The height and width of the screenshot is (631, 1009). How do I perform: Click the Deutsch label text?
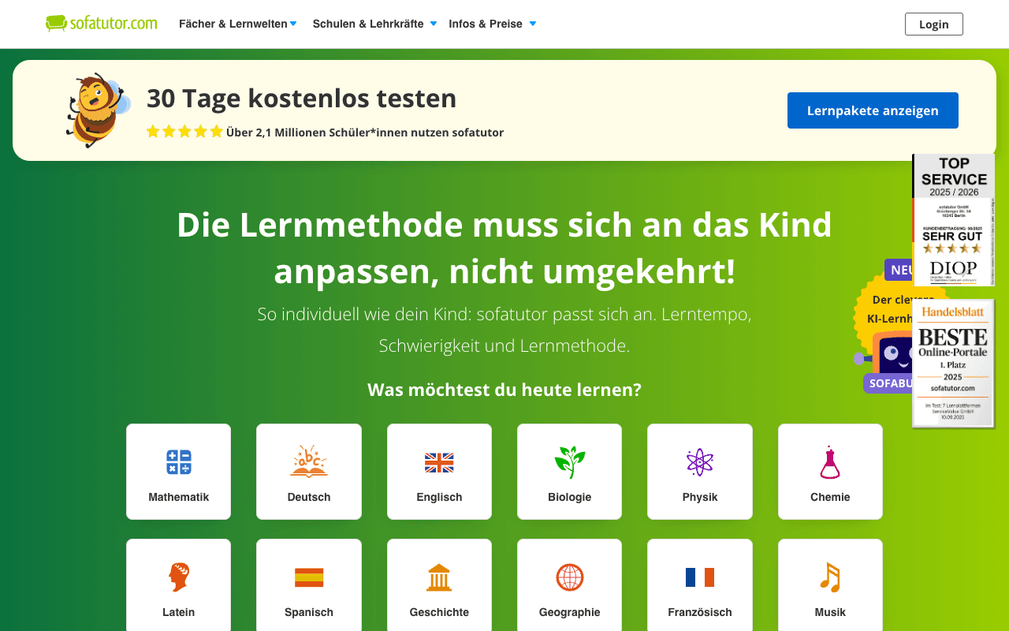pyautogui.click(x=309, y=497)
